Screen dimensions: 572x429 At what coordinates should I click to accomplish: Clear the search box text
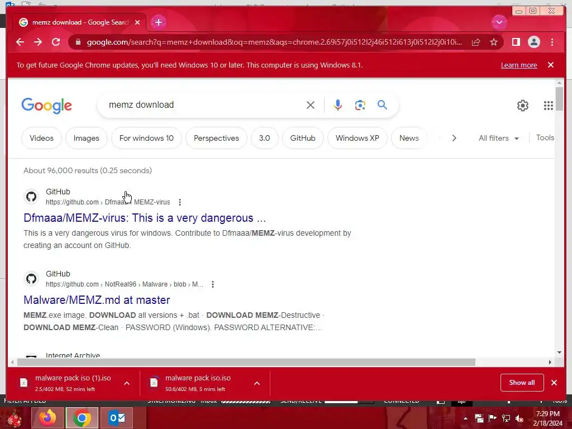tap(311, 105)
